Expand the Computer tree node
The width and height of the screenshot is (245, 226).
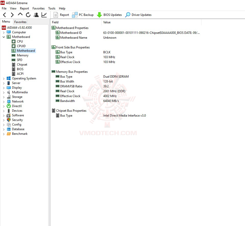pos(4,33)
